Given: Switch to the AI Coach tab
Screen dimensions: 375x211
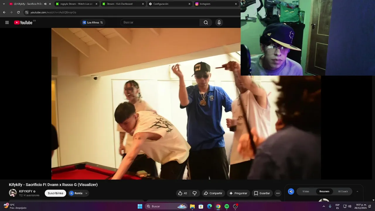Looking at the screenshot, I should (x=343, y=191).
